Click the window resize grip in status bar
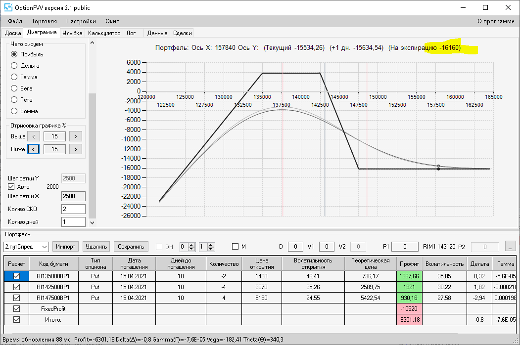 (516, 341)
